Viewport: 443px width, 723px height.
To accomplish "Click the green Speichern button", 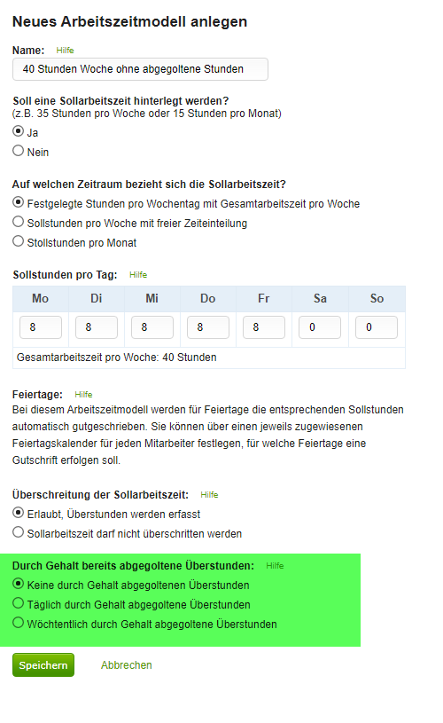I will [43, 665].
